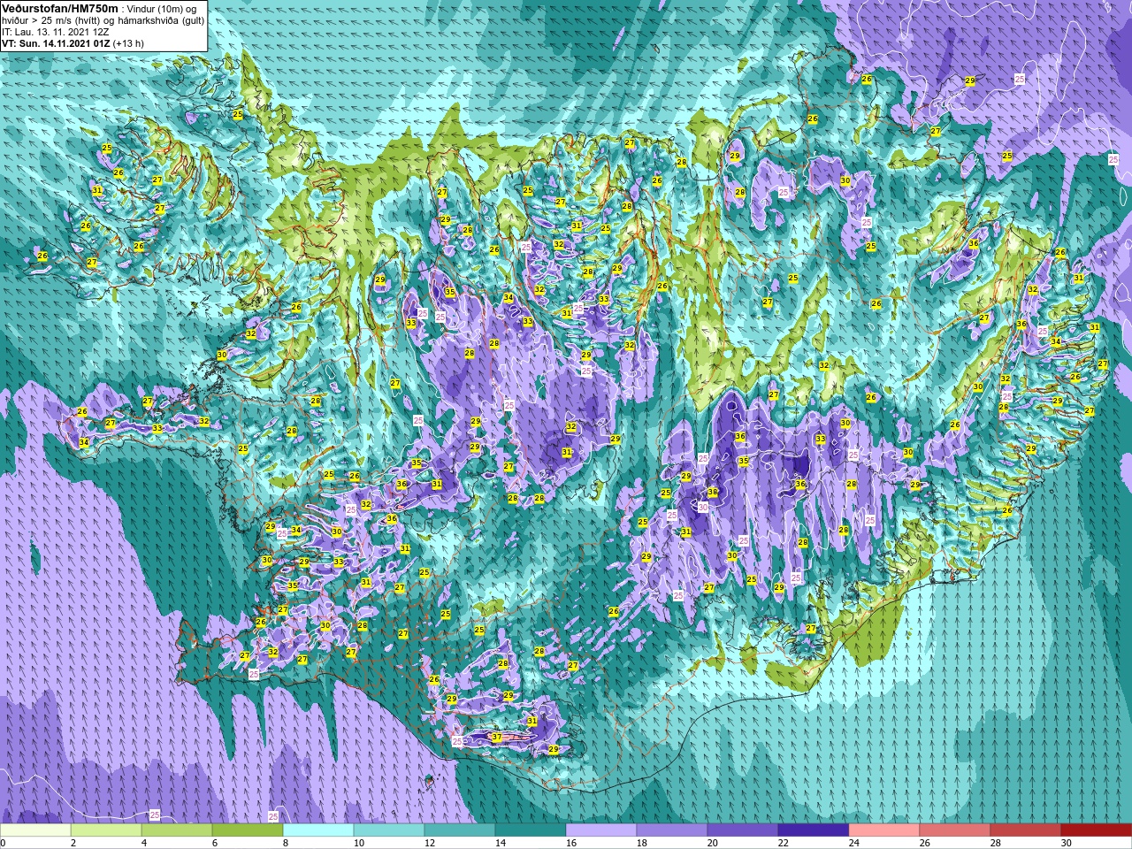
Task: Click the 26–28 m/s salmon legend swatch
Action: pyautogui.click(x=955, y=830)
